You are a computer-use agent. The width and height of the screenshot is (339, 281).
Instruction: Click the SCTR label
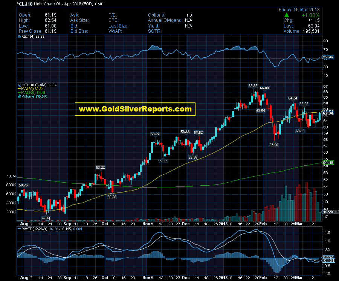coord(155,31)
